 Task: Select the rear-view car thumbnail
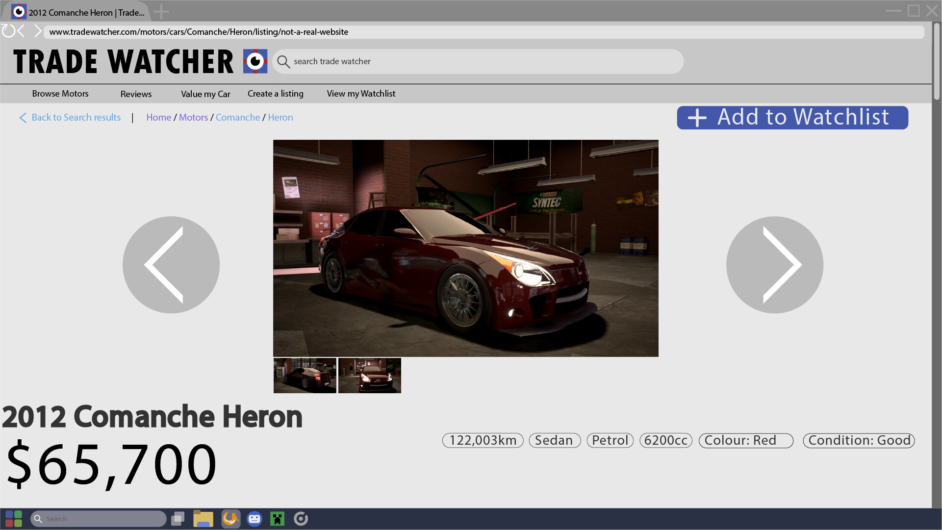coord(305,376)
